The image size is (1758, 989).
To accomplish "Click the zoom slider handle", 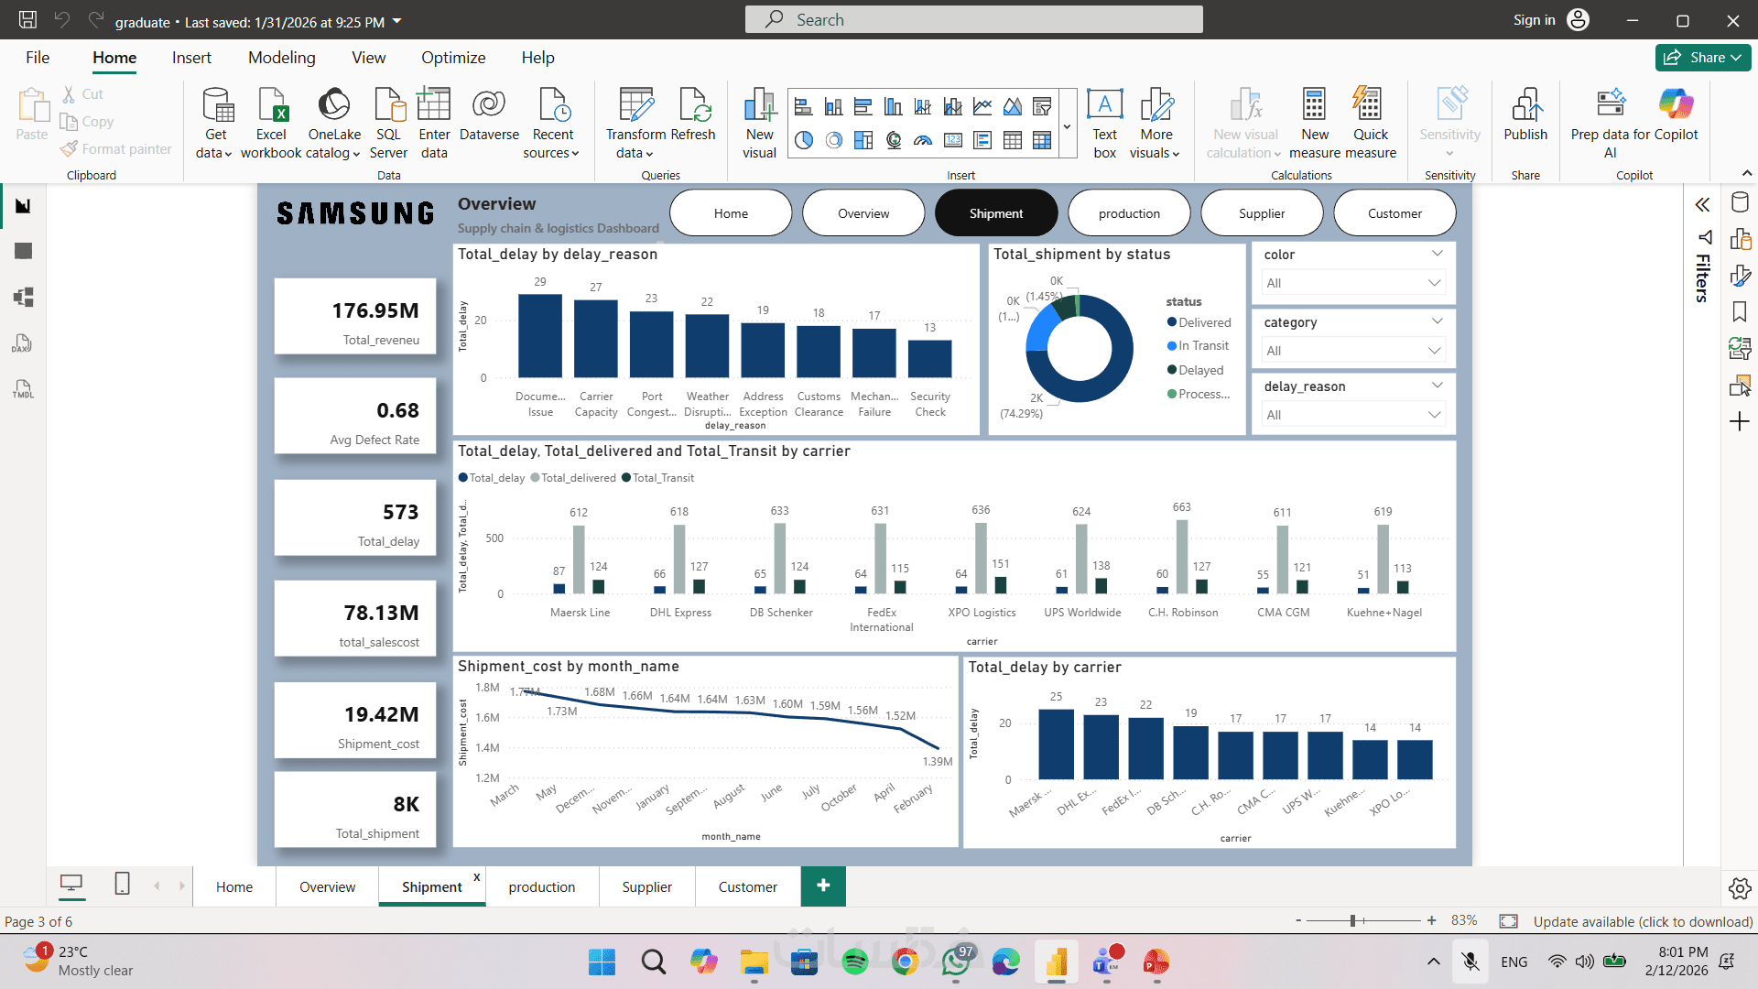I will (1352, 920).
